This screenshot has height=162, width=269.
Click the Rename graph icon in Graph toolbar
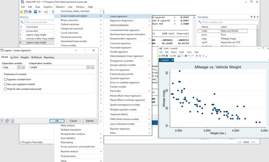175,56
